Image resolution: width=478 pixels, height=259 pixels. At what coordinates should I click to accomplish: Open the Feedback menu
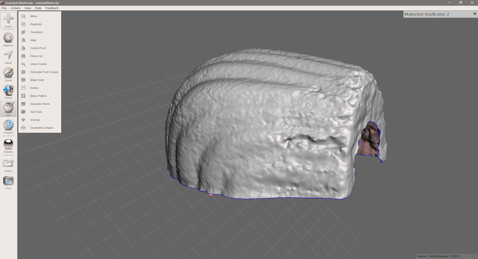tap(52, 8)
